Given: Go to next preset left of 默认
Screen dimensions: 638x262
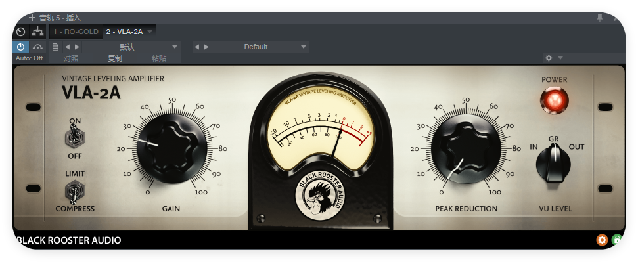Looking at the screenshot, I should coord(77,47).
